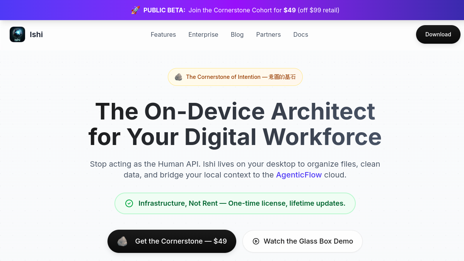This screenshot has width=464, height=261.
Task: Watch the Glass Box Demo
Action: coord(302,241)
